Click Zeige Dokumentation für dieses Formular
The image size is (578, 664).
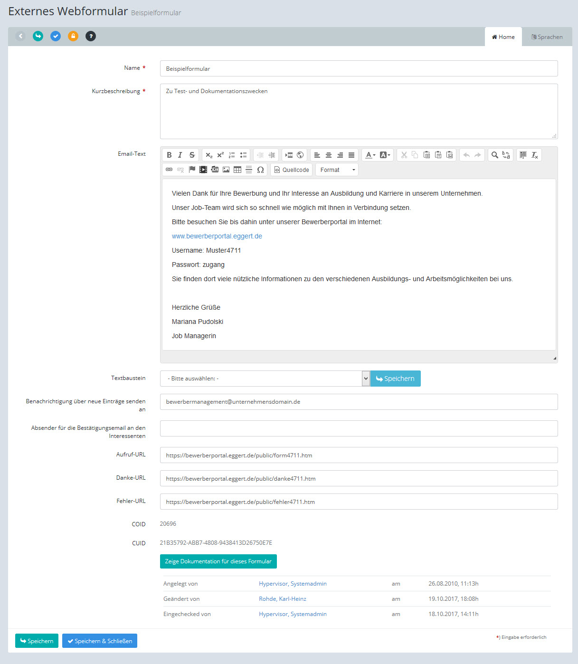coord(218,561)
